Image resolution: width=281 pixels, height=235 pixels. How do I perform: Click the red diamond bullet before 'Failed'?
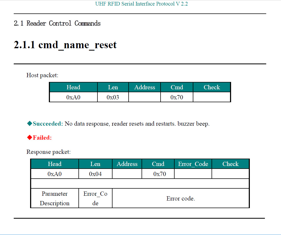pyautogui.click(x=29, y=138)
